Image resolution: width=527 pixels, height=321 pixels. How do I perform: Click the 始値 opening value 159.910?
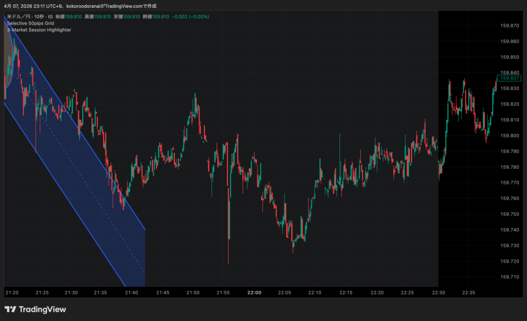74,17
